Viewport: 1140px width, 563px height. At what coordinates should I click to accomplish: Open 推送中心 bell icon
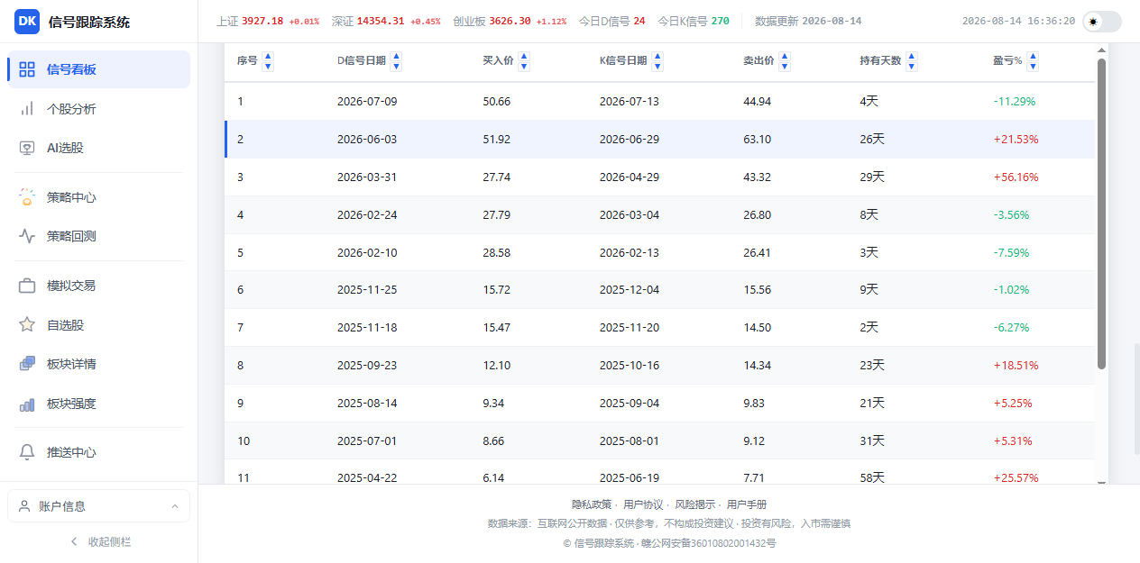click(27, 452)
